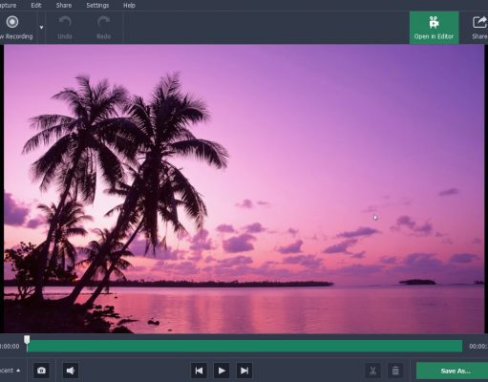Click the Share toolbar button
The image size is (488, 382).
[x=478, y=28]
